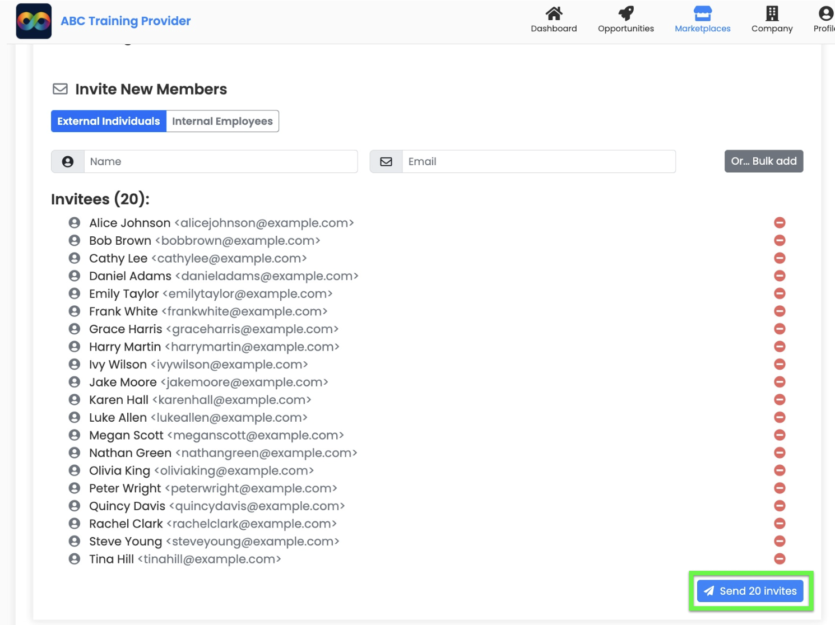Screen dimensions: 835x625
Task: Remove Bob Brown from invitees
Action: tap(780, 240)
